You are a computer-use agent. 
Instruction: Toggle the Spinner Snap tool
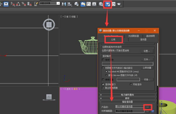29,4
